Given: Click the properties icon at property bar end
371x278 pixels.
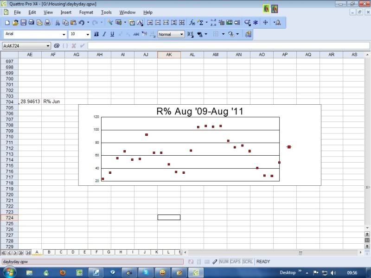Looking at the screenshot, I should [248, 34].
